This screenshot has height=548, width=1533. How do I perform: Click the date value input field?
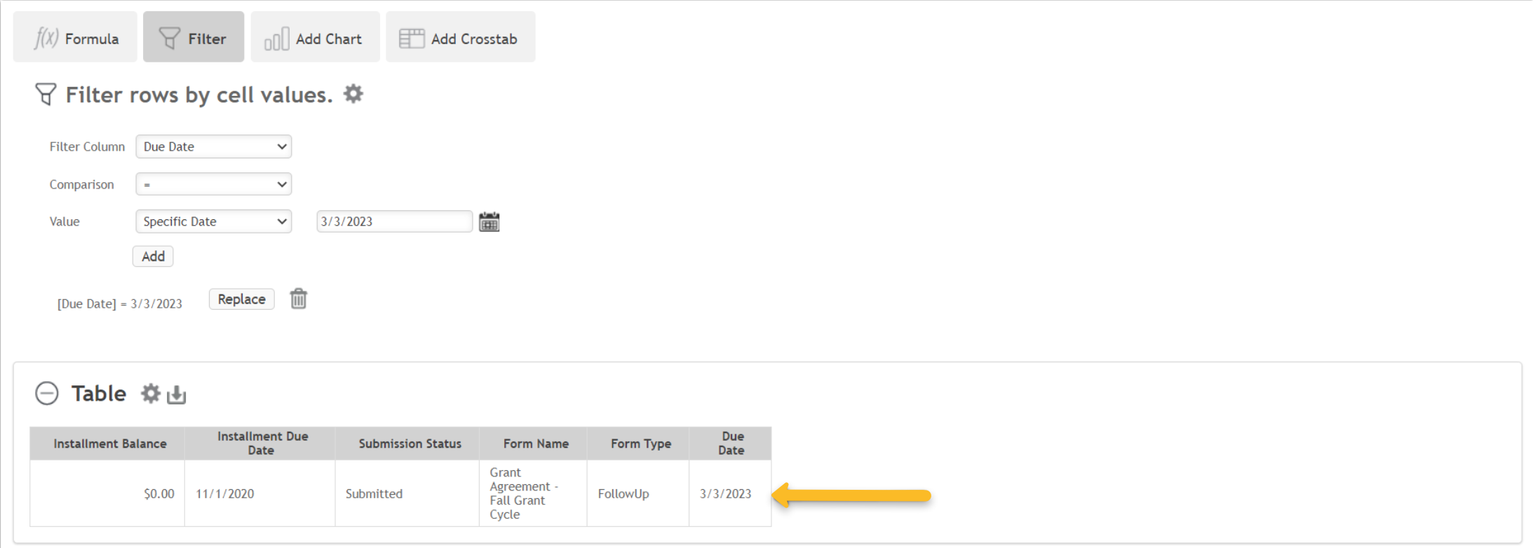coord(394,221)
